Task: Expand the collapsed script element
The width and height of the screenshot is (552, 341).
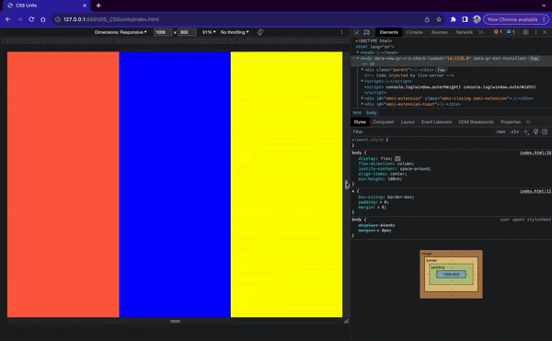Action: click(362, 81)
